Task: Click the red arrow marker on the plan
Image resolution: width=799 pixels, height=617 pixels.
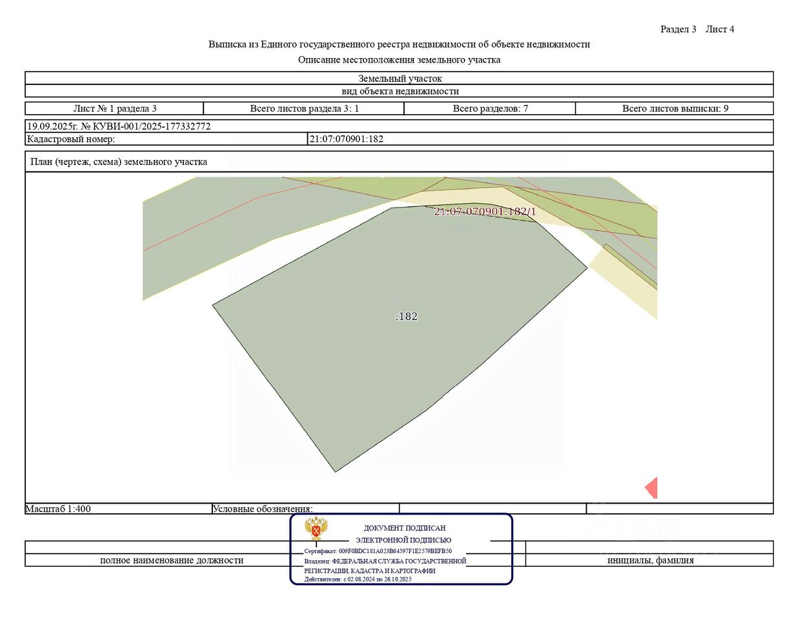Action: [651, 487]
